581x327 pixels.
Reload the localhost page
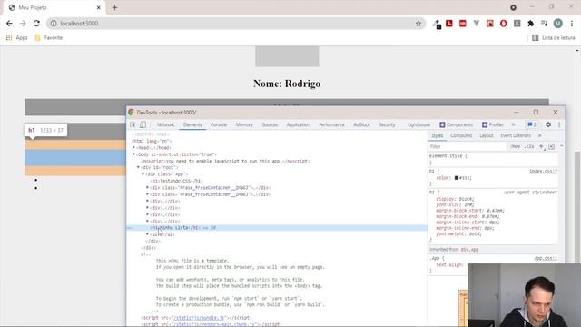click(36, 24)
